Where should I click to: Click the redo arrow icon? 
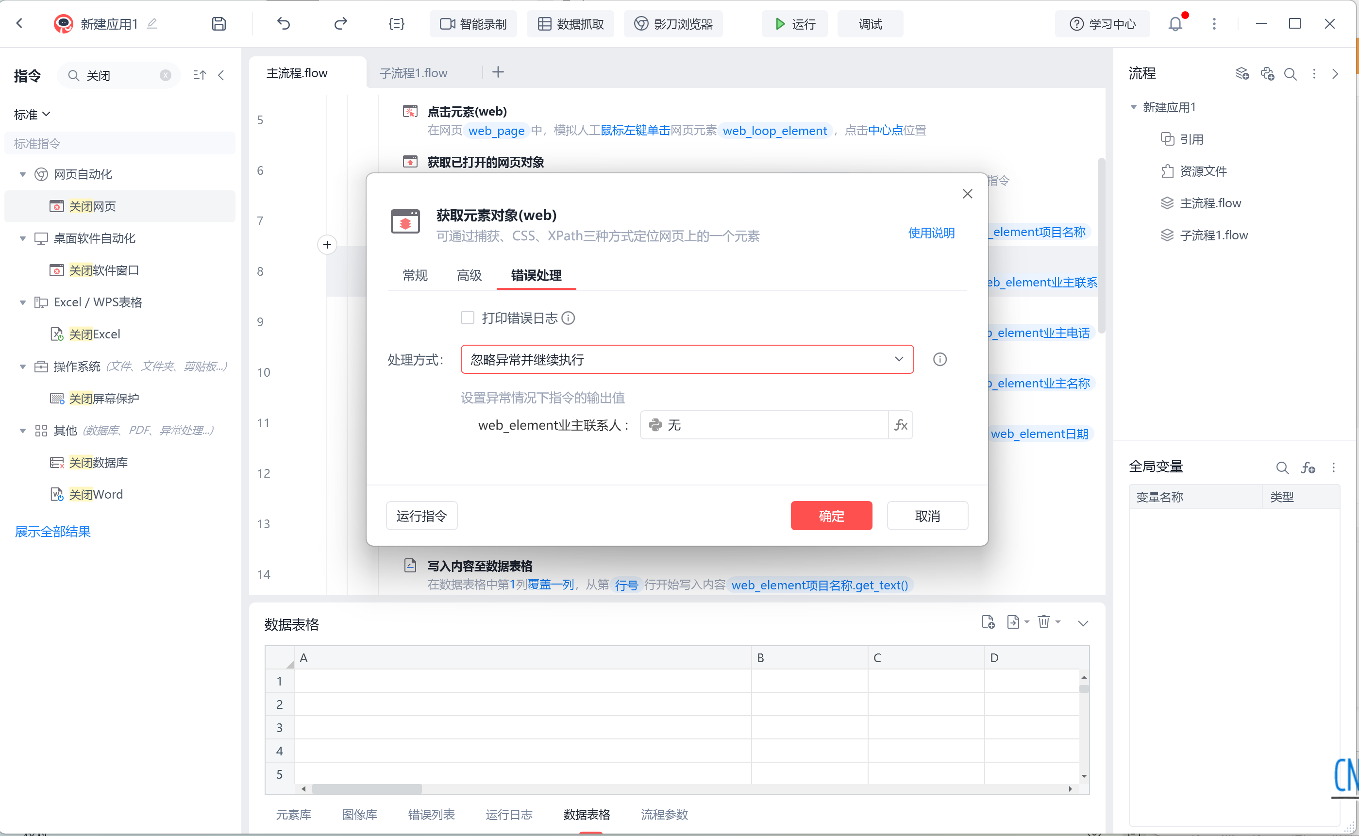click(x=340, y=24)
